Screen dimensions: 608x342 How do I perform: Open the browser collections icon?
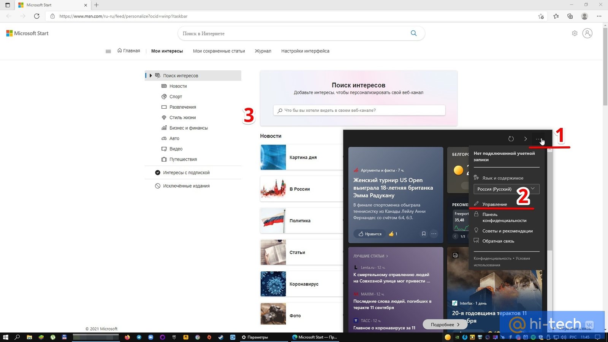tap(570, 16)
